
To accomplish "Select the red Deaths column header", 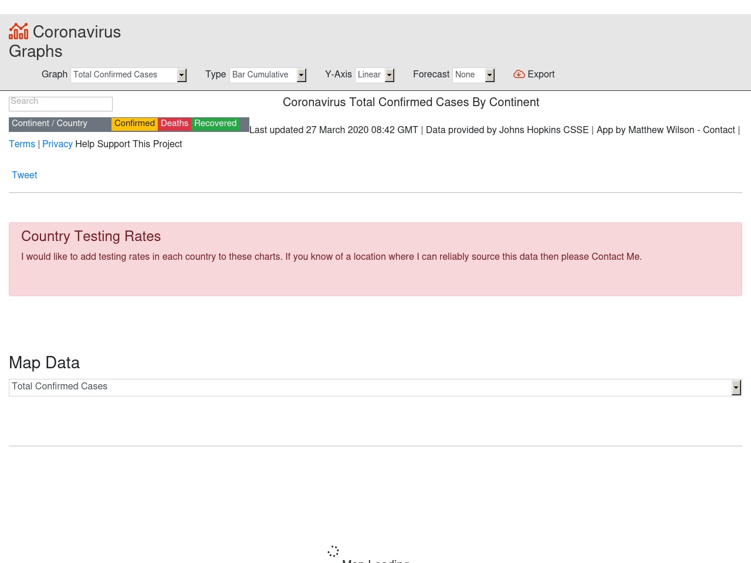I will coord(175,123).
